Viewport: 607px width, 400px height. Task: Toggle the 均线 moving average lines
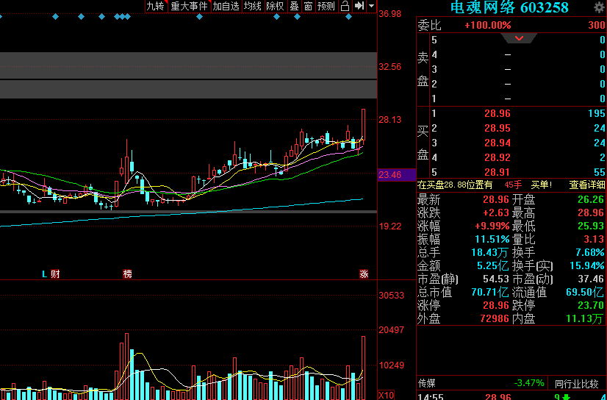pos(253,6)
